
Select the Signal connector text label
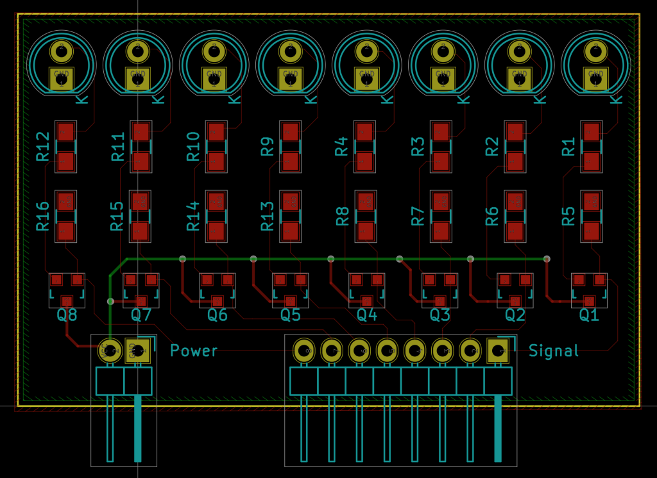point(554,351)
